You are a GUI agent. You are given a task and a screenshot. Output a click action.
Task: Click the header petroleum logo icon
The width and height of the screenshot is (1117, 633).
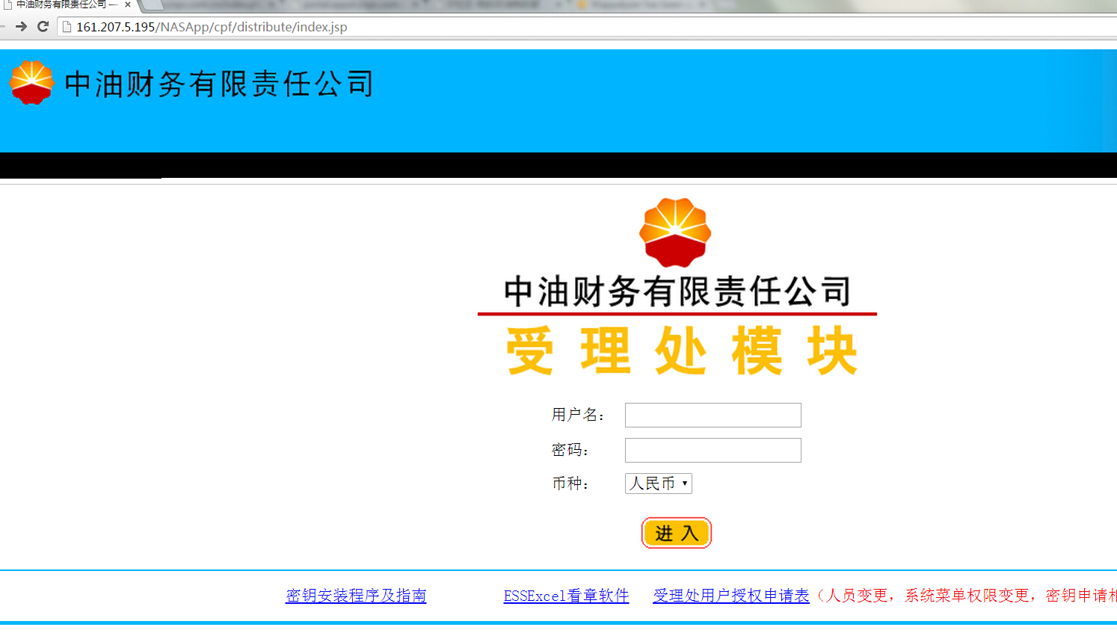tap(32, 83)
